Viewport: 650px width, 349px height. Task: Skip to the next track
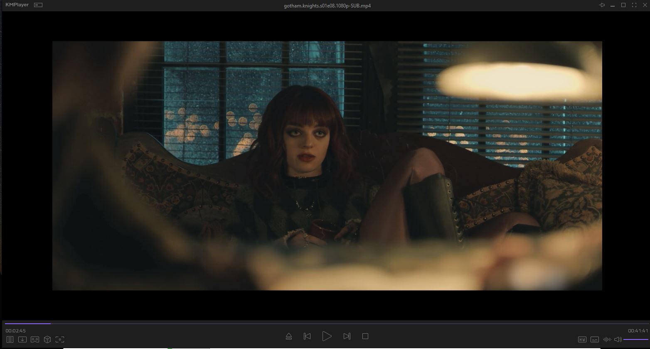coord(347,336)
